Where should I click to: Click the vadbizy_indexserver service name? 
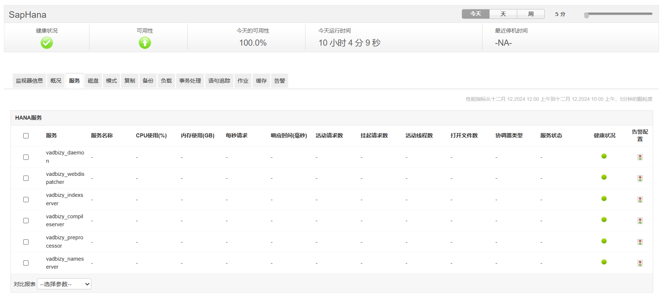point(65,199)
